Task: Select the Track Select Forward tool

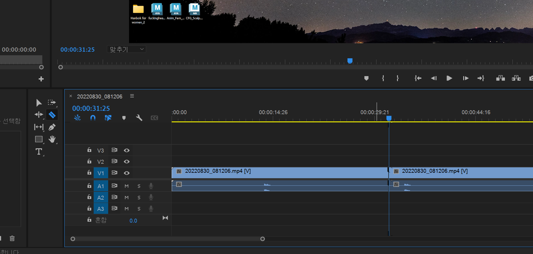Action: click(52, 103)
